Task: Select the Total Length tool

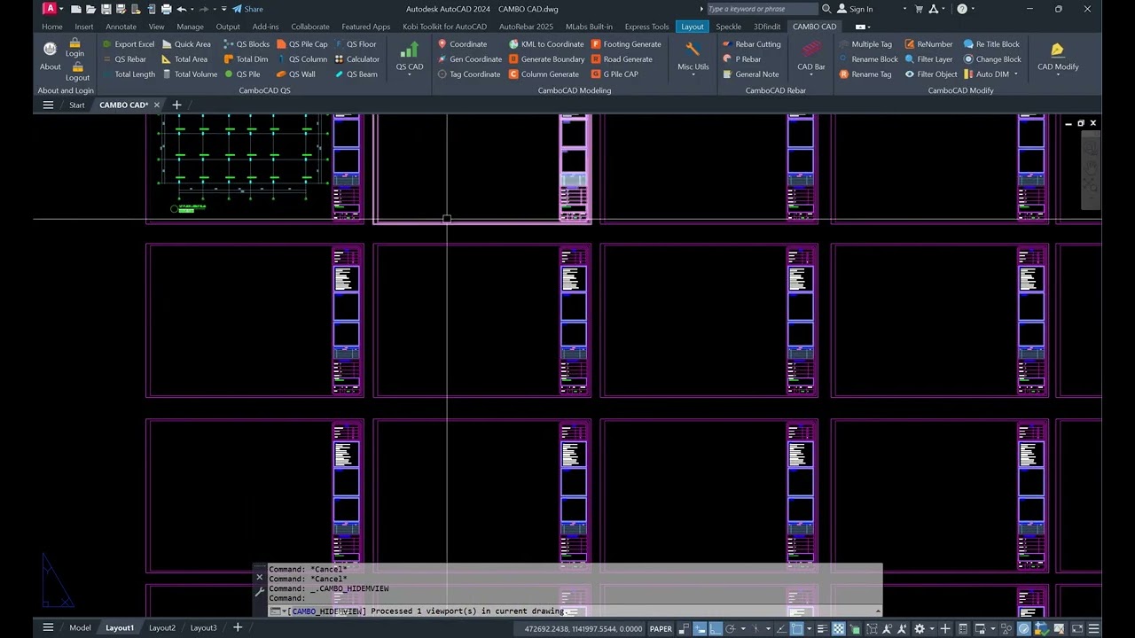Action: click(x=128, y=74)
